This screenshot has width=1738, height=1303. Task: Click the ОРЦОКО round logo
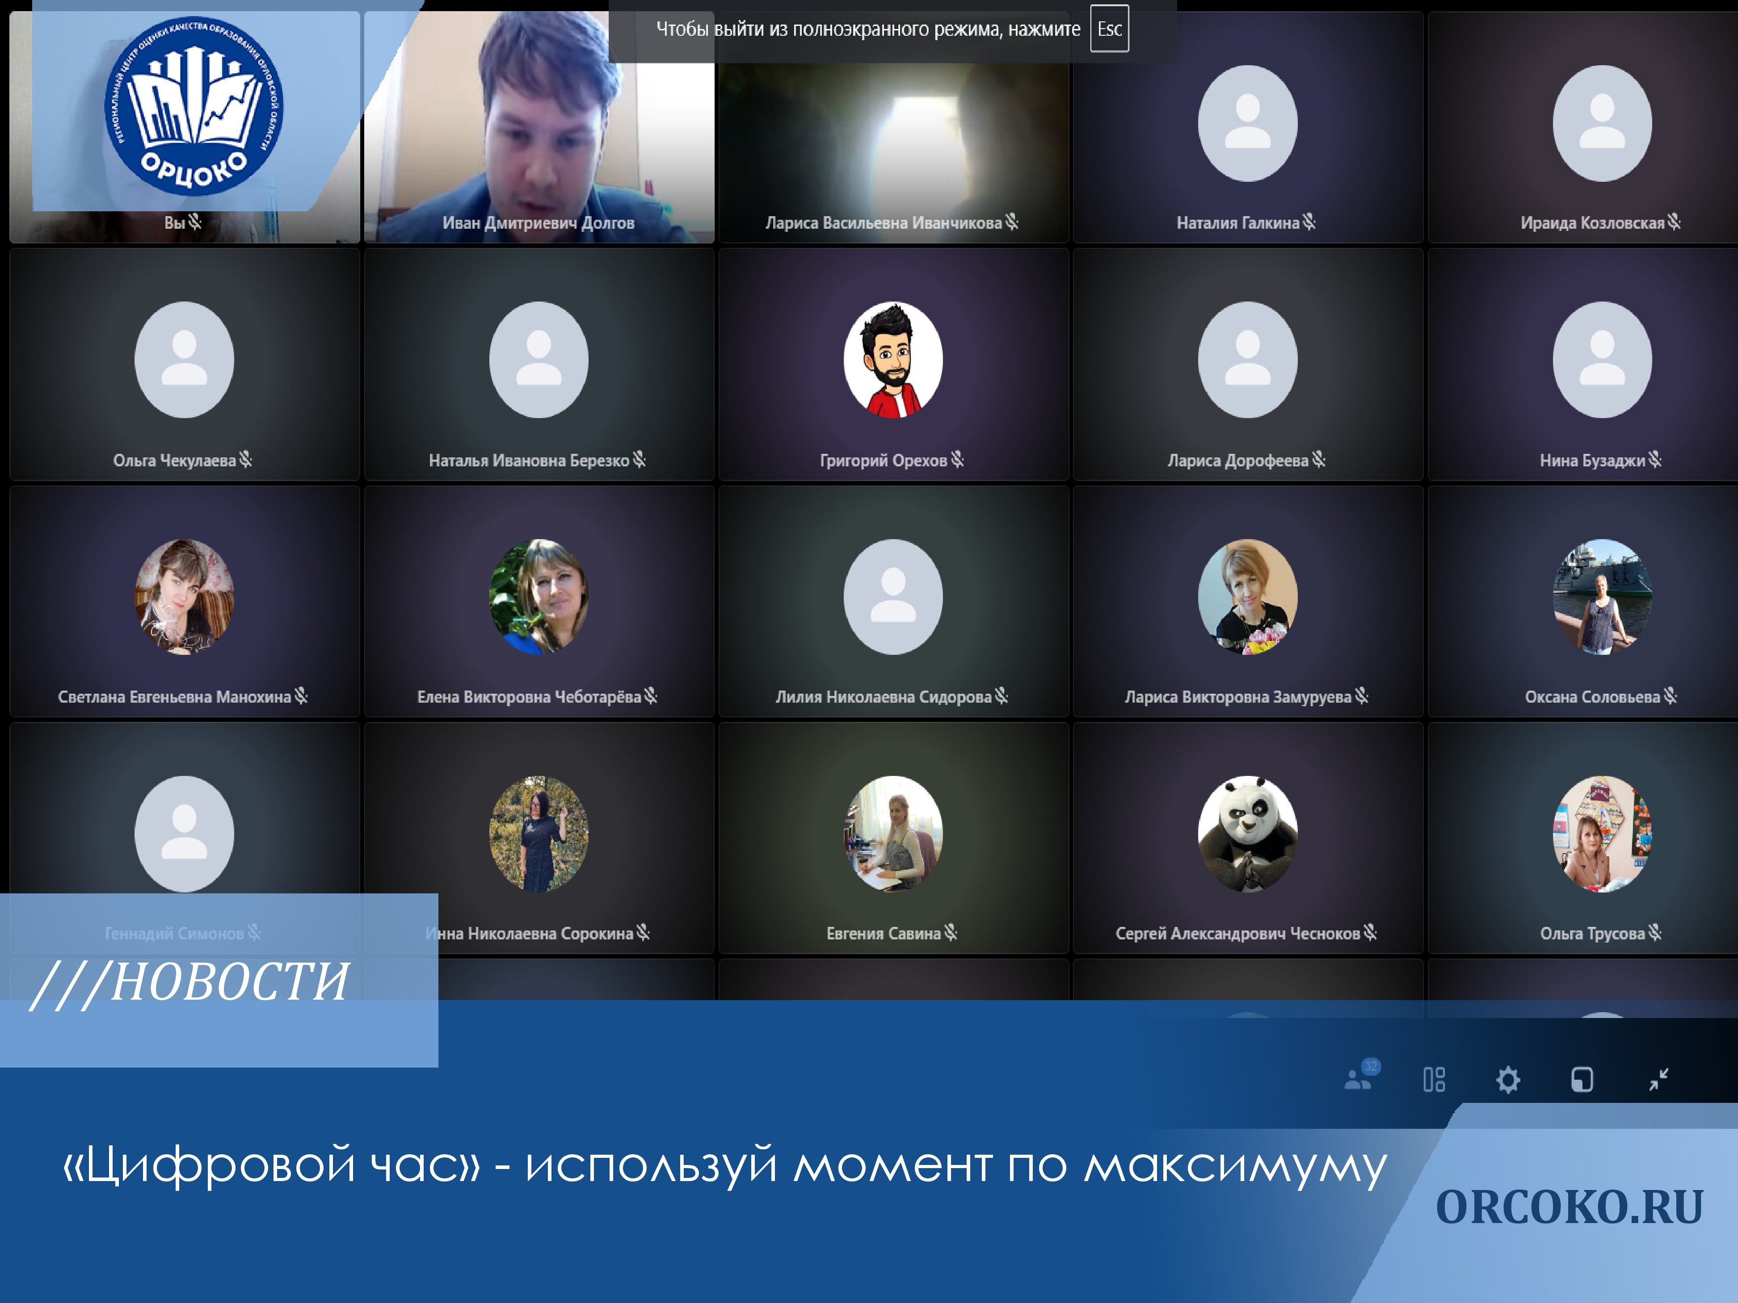pyautogui.click(x=194, y=106)
